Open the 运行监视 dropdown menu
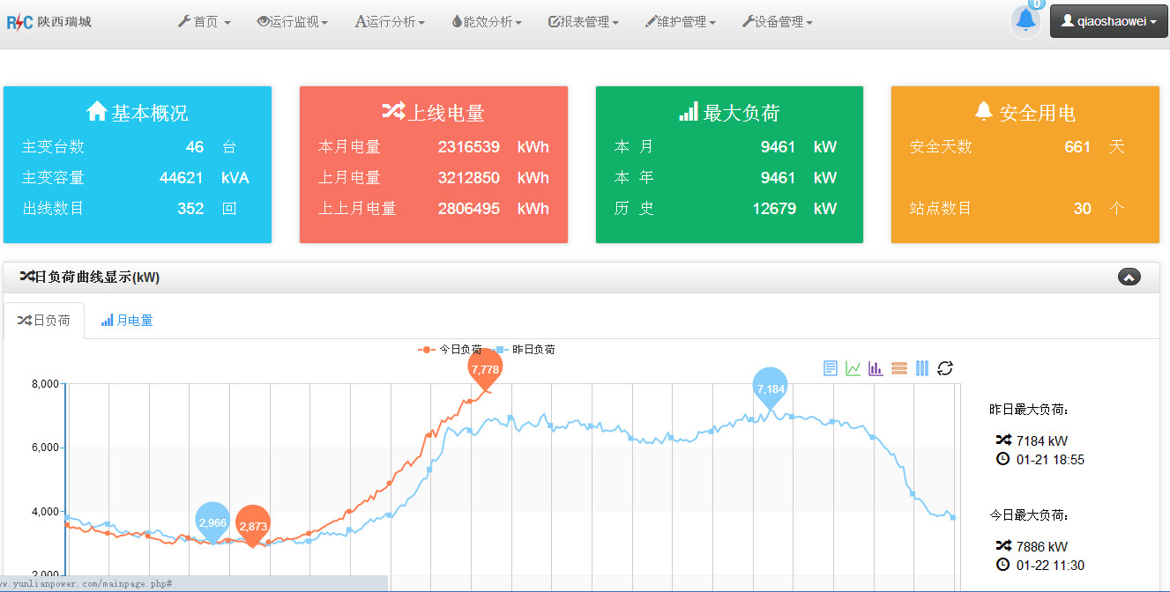Image resolution: width=1170 pixels, height=592 pixels. pos(294,21)
